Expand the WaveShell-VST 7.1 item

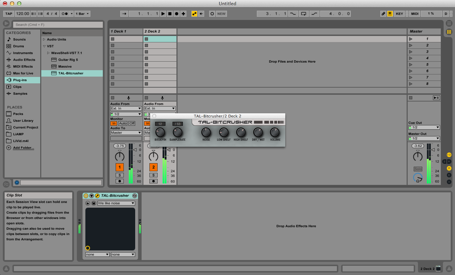(48, 53)
